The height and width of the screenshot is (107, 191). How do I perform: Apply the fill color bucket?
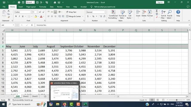pyautogui.click(x=36, y=16)
